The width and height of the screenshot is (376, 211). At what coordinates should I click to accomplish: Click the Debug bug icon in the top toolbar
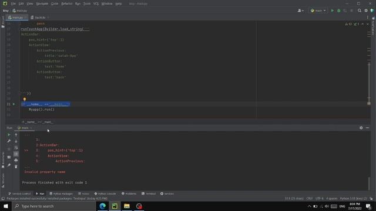[x=338, y=11]
